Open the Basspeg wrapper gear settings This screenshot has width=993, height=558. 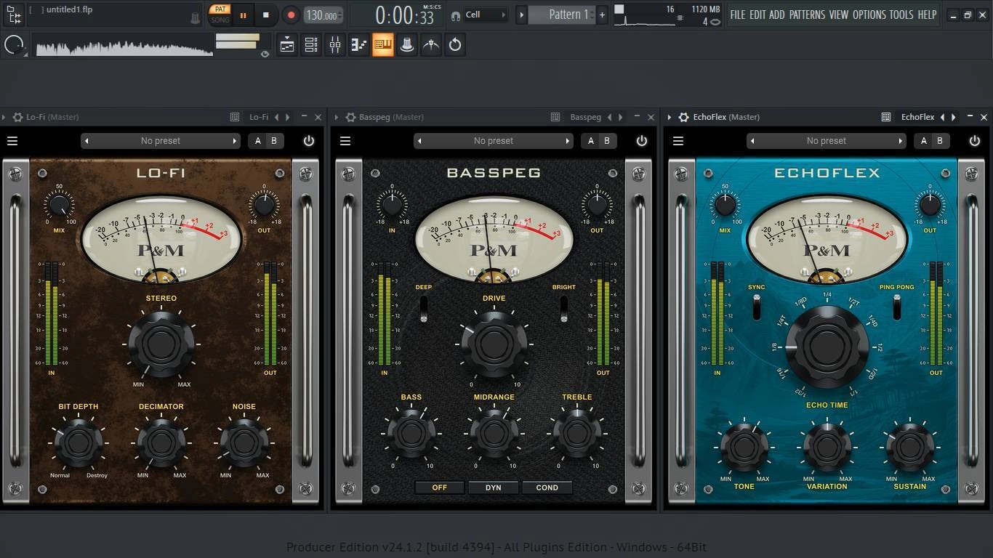351,117
